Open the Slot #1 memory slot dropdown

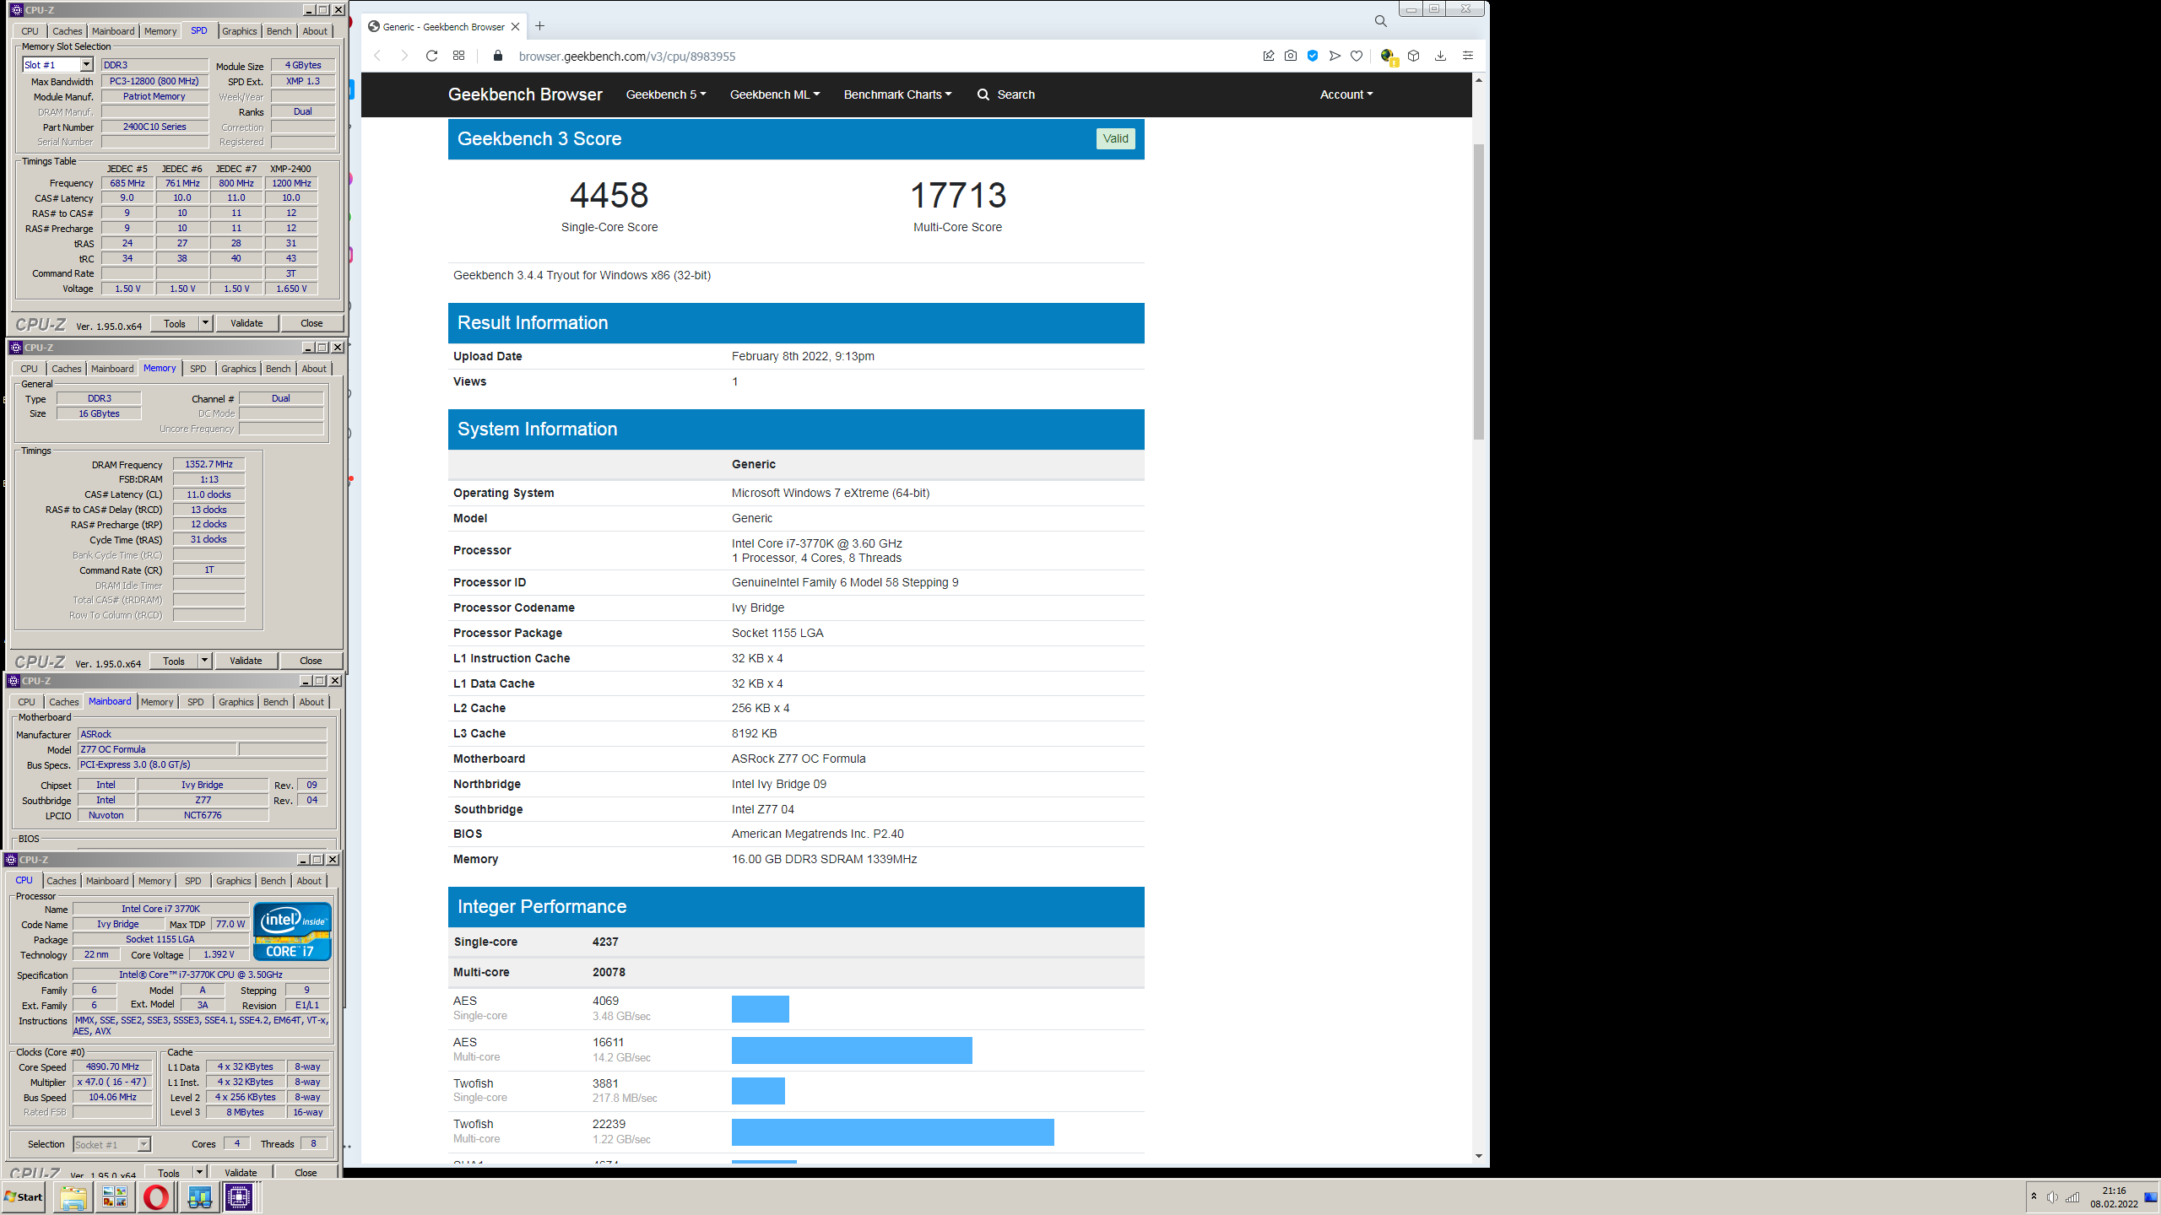coord(86,65)
